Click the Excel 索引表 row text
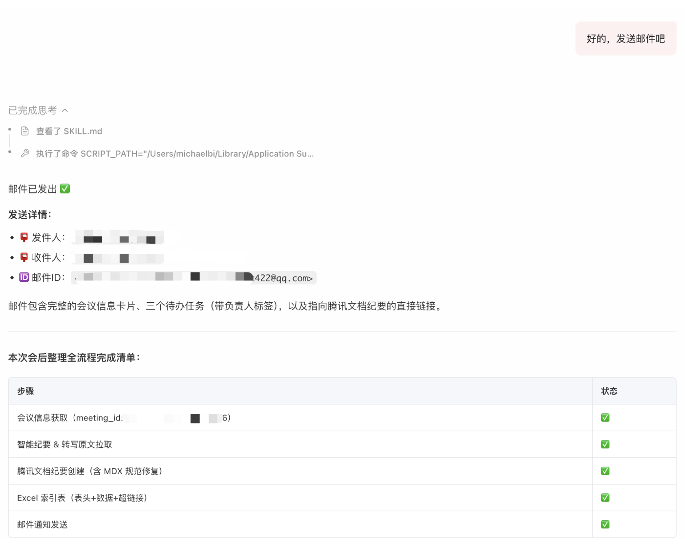Image resolution: width=685 pixels, height=545 pixels. 82,498
